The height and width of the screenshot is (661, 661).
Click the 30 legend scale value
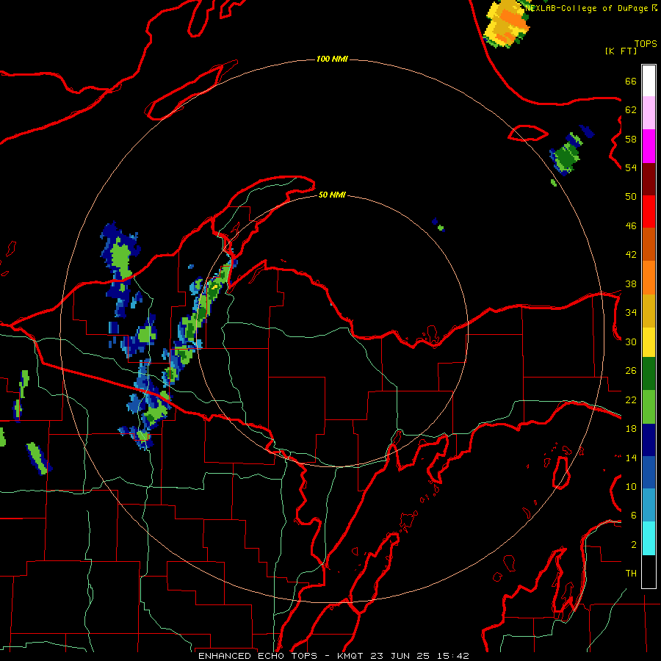click(x=631, y=342)
